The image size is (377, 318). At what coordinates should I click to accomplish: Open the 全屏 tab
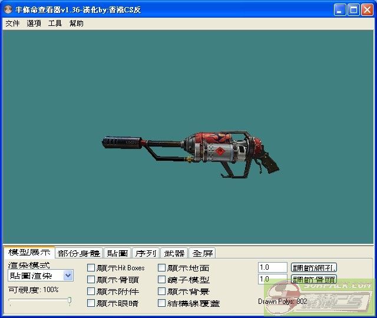point(203,253)
